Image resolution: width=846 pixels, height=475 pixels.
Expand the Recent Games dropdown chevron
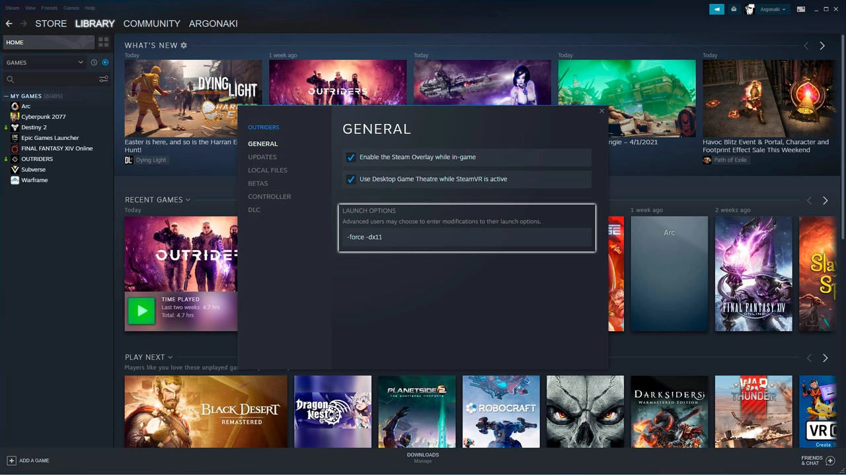tap(188, 200)
